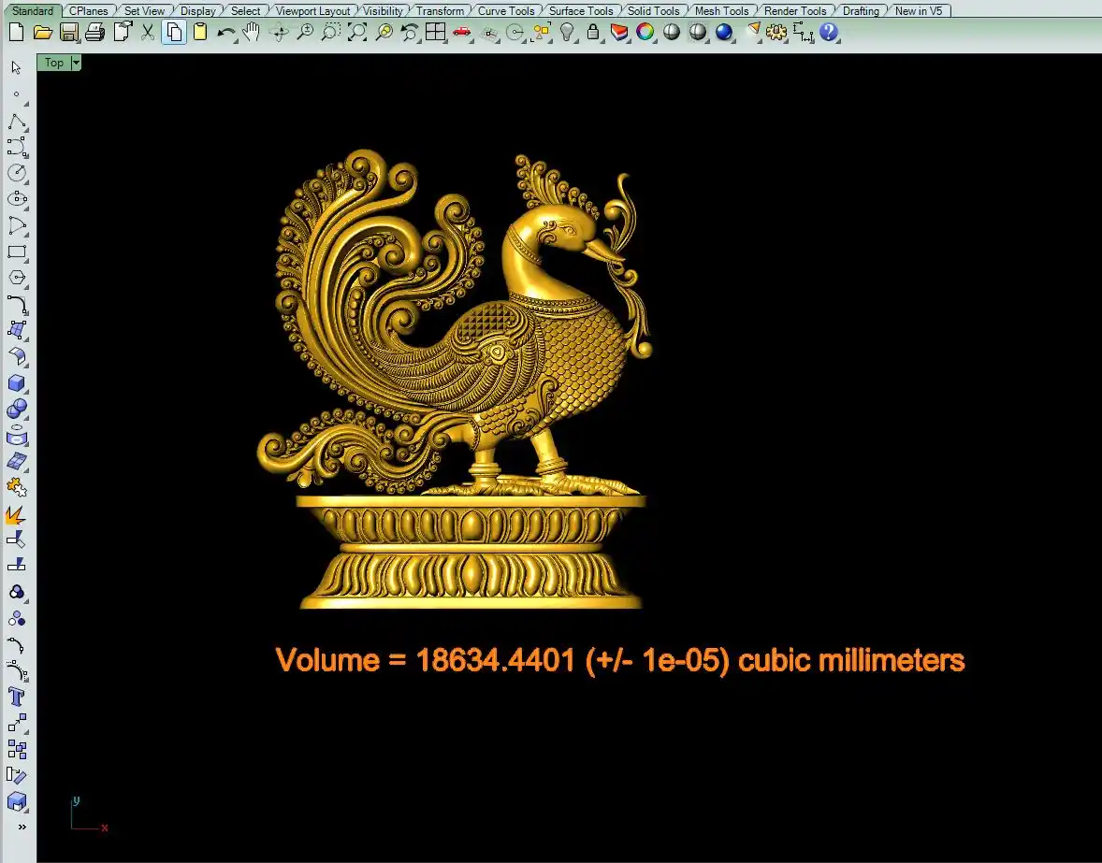
Task: Select the Text object tool
Action: pos(17,697)
